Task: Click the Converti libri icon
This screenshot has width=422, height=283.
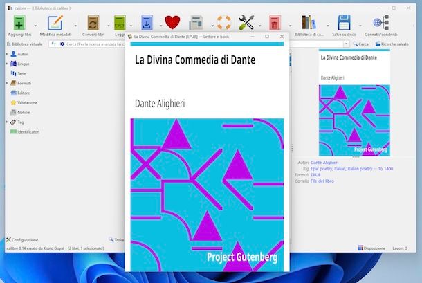Action: click(x=92, y=22)
